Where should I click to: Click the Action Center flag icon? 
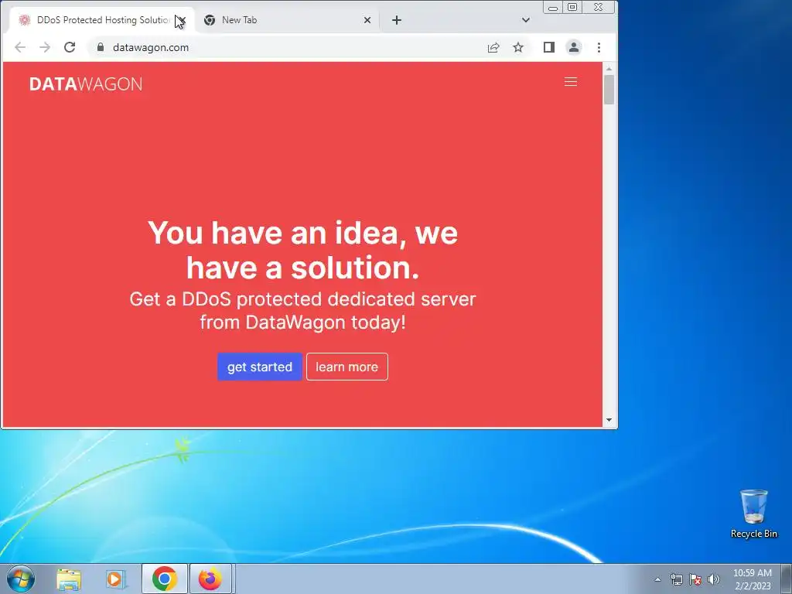(x=695, y=579)
